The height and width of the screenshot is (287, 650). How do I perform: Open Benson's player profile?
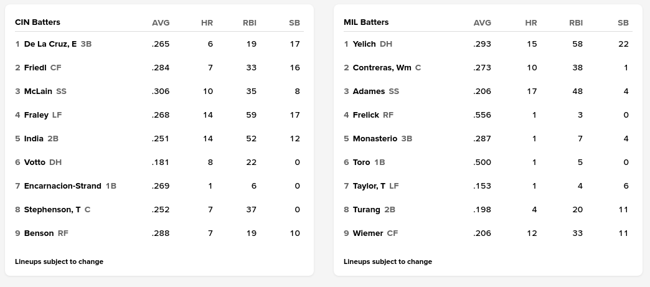(x=39, y=233)
